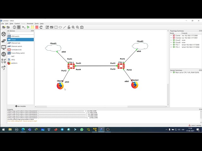This screenshot has width=202, height=151.
Task: Select the Draw a rectangle tool
Action: [56, 27]
